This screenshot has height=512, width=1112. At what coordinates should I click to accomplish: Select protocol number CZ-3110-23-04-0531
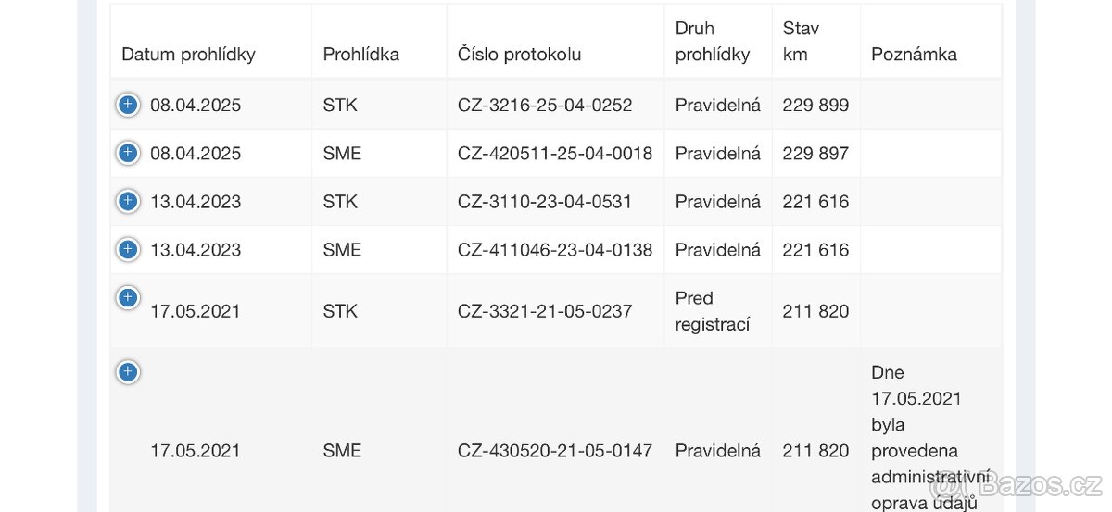[x=545, y=201]
